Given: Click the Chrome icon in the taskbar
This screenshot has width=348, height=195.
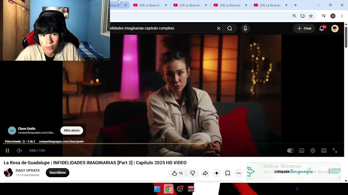Looking at the screenshot, I should [169, 189].
